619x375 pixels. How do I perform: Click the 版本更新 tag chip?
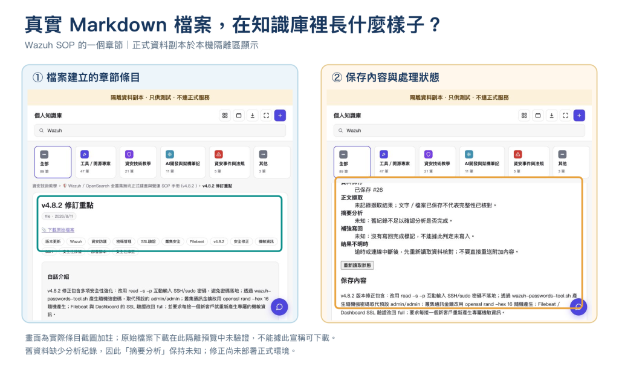tap(53, 241)
